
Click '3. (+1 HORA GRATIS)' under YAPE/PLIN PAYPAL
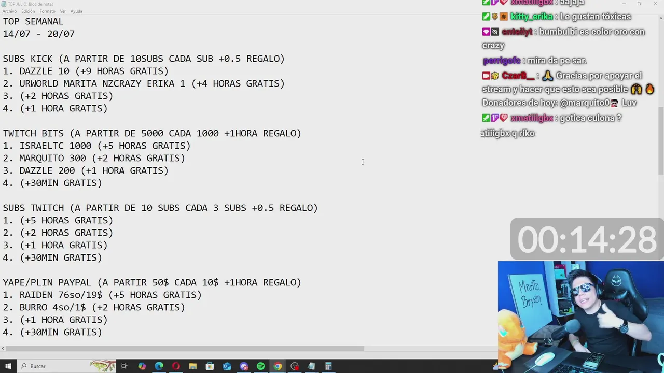56,320
